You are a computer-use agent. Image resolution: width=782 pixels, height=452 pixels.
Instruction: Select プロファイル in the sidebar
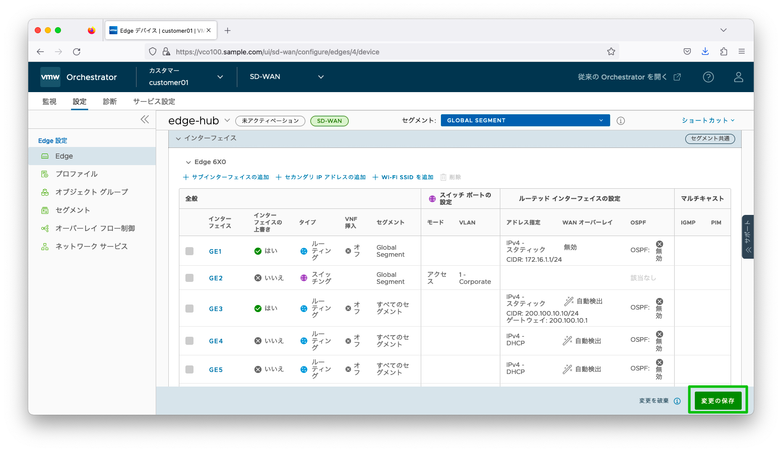(x=92, y=174)
